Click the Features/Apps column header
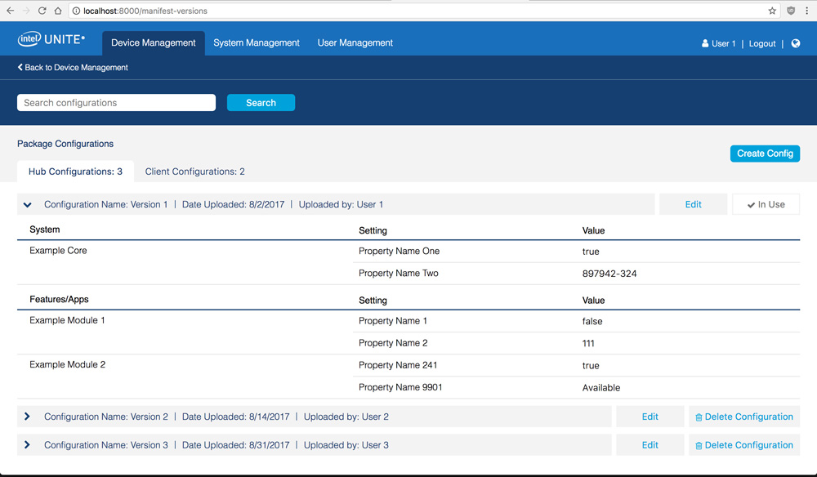Screen dimensions: 817x477 [59, 300]
